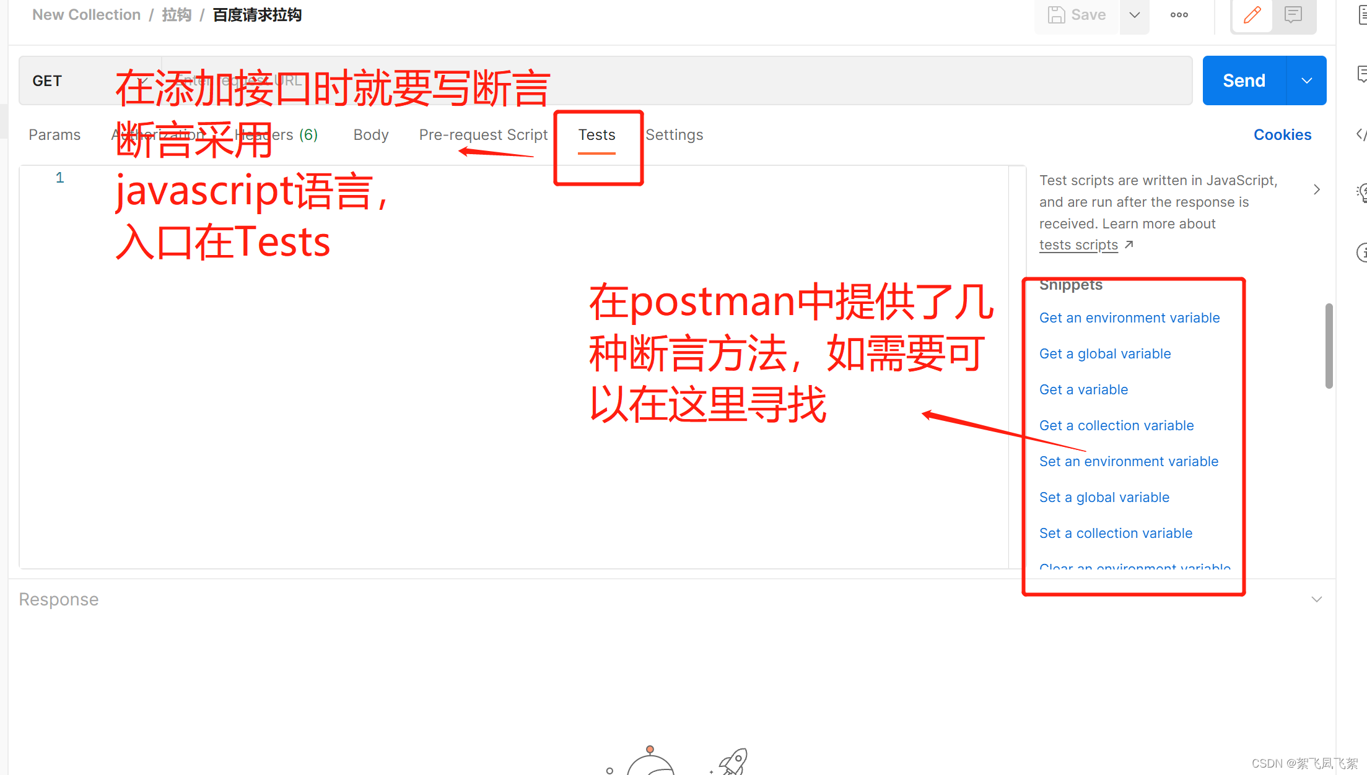Click the snippets panel scrollbar

pyautogui.click(x=1329, y=347)
